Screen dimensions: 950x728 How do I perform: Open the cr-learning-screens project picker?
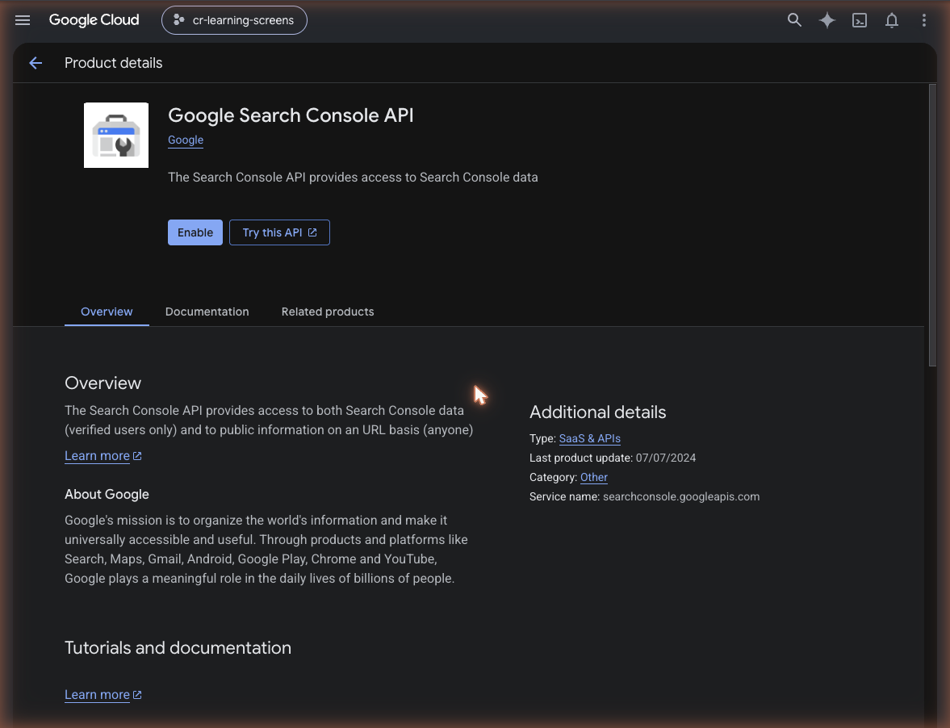tap(234, 20)
